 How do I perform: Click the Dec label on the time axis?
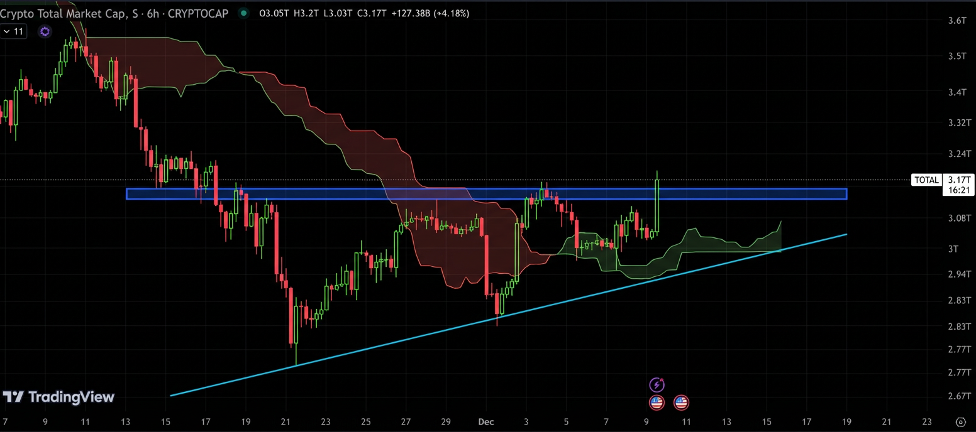coord(485,421)
